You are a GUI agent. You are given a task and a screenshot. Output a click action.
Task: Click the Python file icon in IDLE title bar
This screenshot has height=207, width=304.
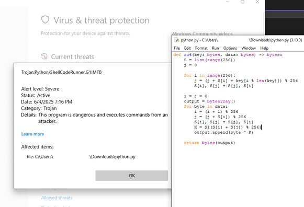(x=177, y=40)
